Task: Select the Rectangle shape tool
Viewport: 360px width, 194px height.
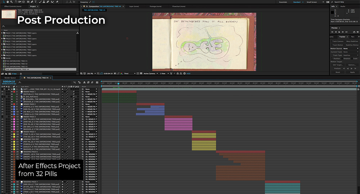Action: 28,2
